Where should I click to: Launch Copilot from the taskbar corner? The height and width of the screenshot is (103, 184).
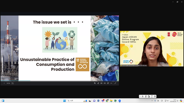[181, 101]
